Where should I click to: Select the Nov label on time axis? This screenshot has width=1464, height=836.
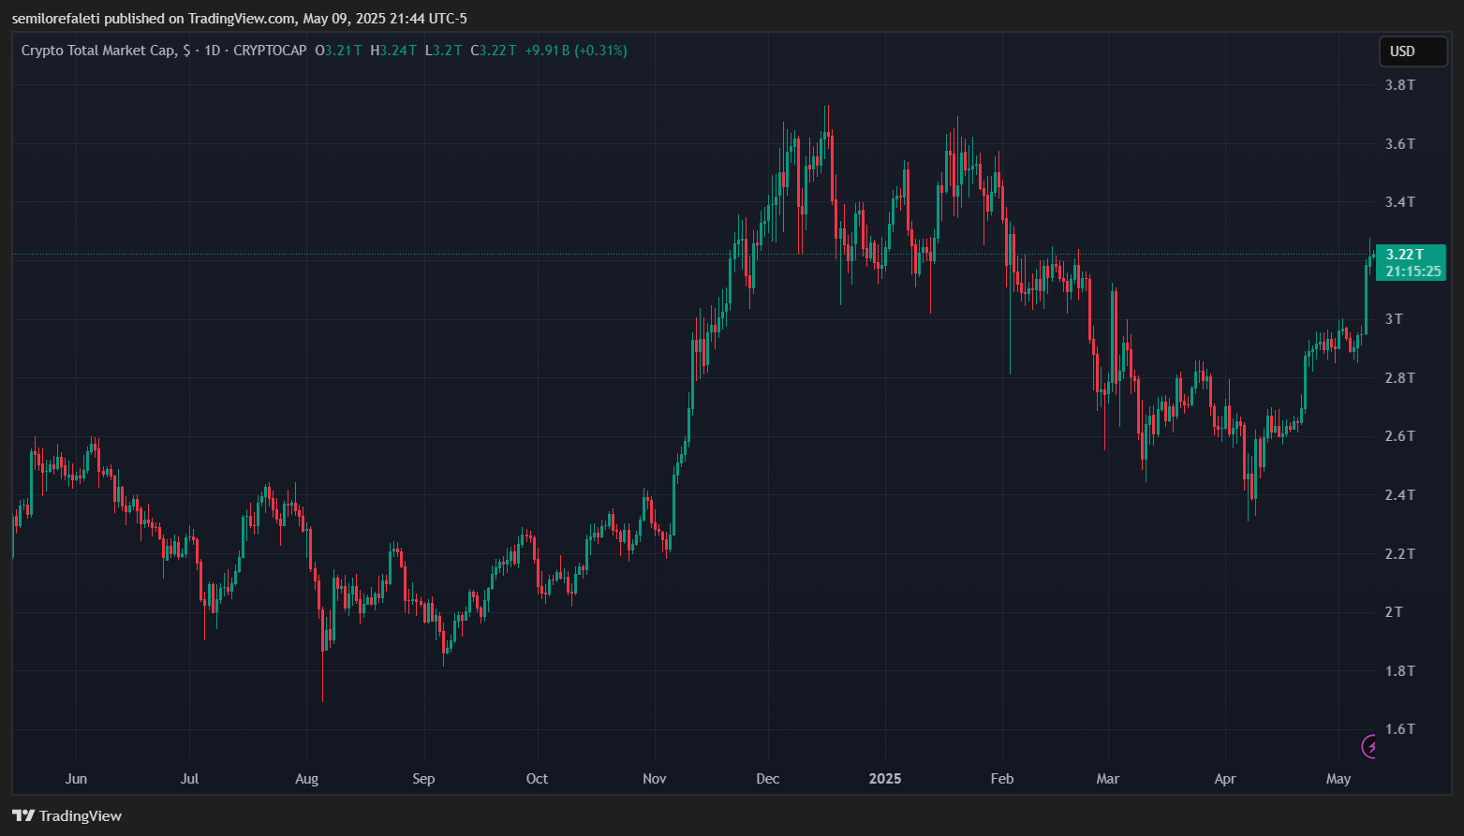[655, 779]
